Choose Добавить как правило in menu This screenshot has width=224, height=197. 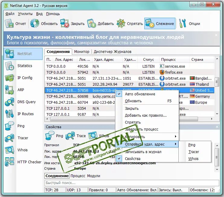(147, 115)
